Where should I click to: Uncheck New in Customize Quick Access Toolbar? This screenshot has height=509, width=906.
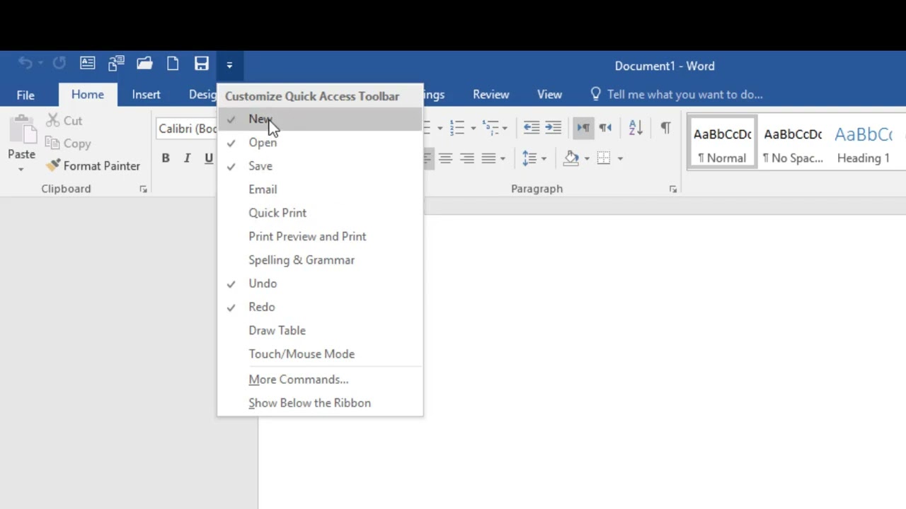320,119
